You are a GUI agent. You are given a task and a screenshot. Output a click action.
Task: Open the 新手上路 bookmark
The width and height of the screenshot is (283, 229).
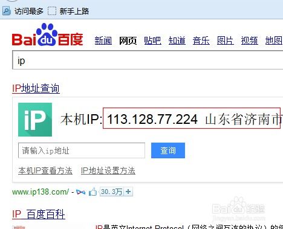click(x=68, y=11)
